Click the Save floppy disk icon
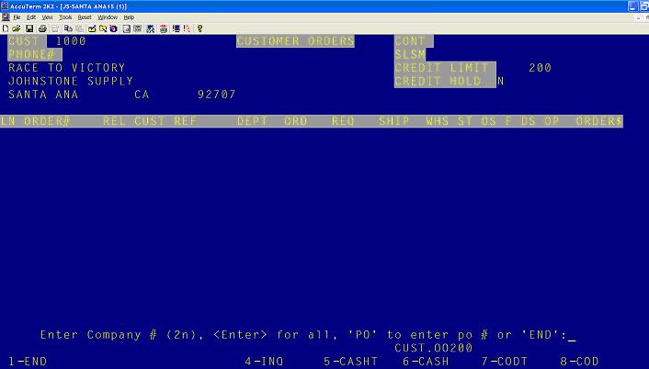 29,28
